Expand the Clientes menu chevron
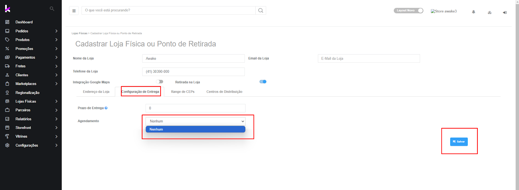Image resolution: width=519 pixels, height=190 pixels. pos(56,75)
